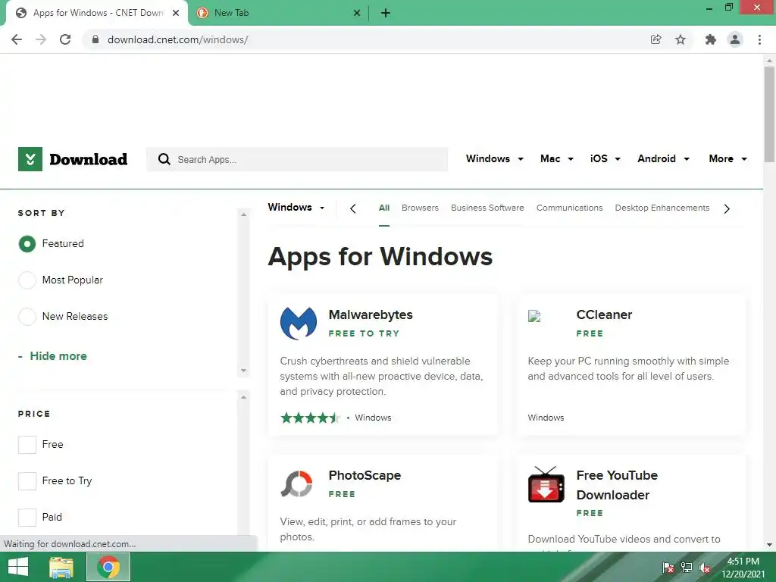Open the PhotoScape title link
Screen dimensions: 776x582
coord(365,476)
